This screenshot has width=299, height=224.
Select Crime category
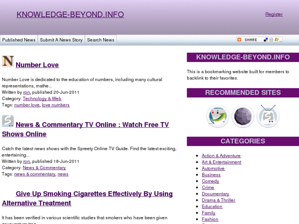pyautogui.click(x=208, y=187)
